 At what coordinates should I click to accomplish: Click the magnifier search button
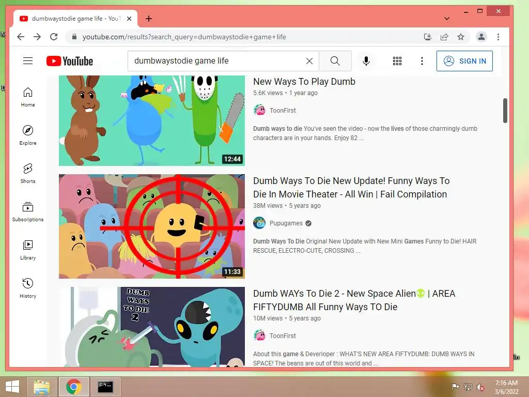335,61
